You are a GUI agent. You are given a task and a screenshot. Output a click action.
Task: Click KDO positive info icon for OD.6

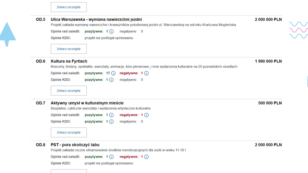click(111, 80)
